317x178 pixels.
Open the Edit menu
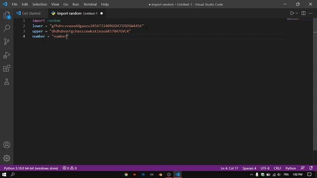coord(25,4)
